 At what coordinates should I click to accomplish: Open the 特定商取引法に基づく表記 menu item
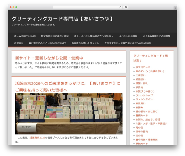[x=55, y=36]
